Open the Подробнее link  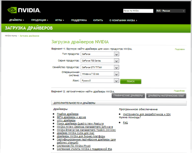(x=179, y=91)
